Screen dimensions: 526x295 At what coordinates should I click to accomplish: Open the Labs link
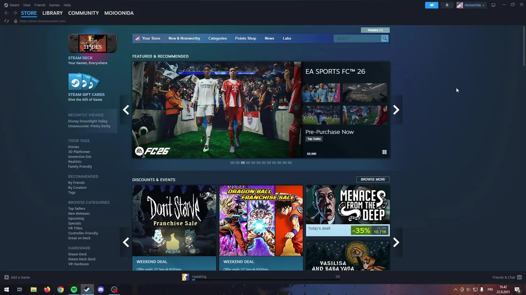point(287,39)
